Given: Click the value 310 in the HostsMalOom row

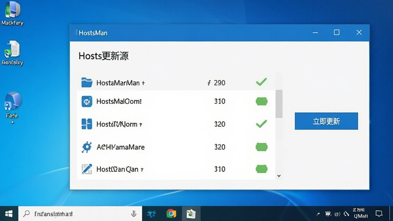Looking at the screenshot, I should pyautogui.click(x=220, y=101).
